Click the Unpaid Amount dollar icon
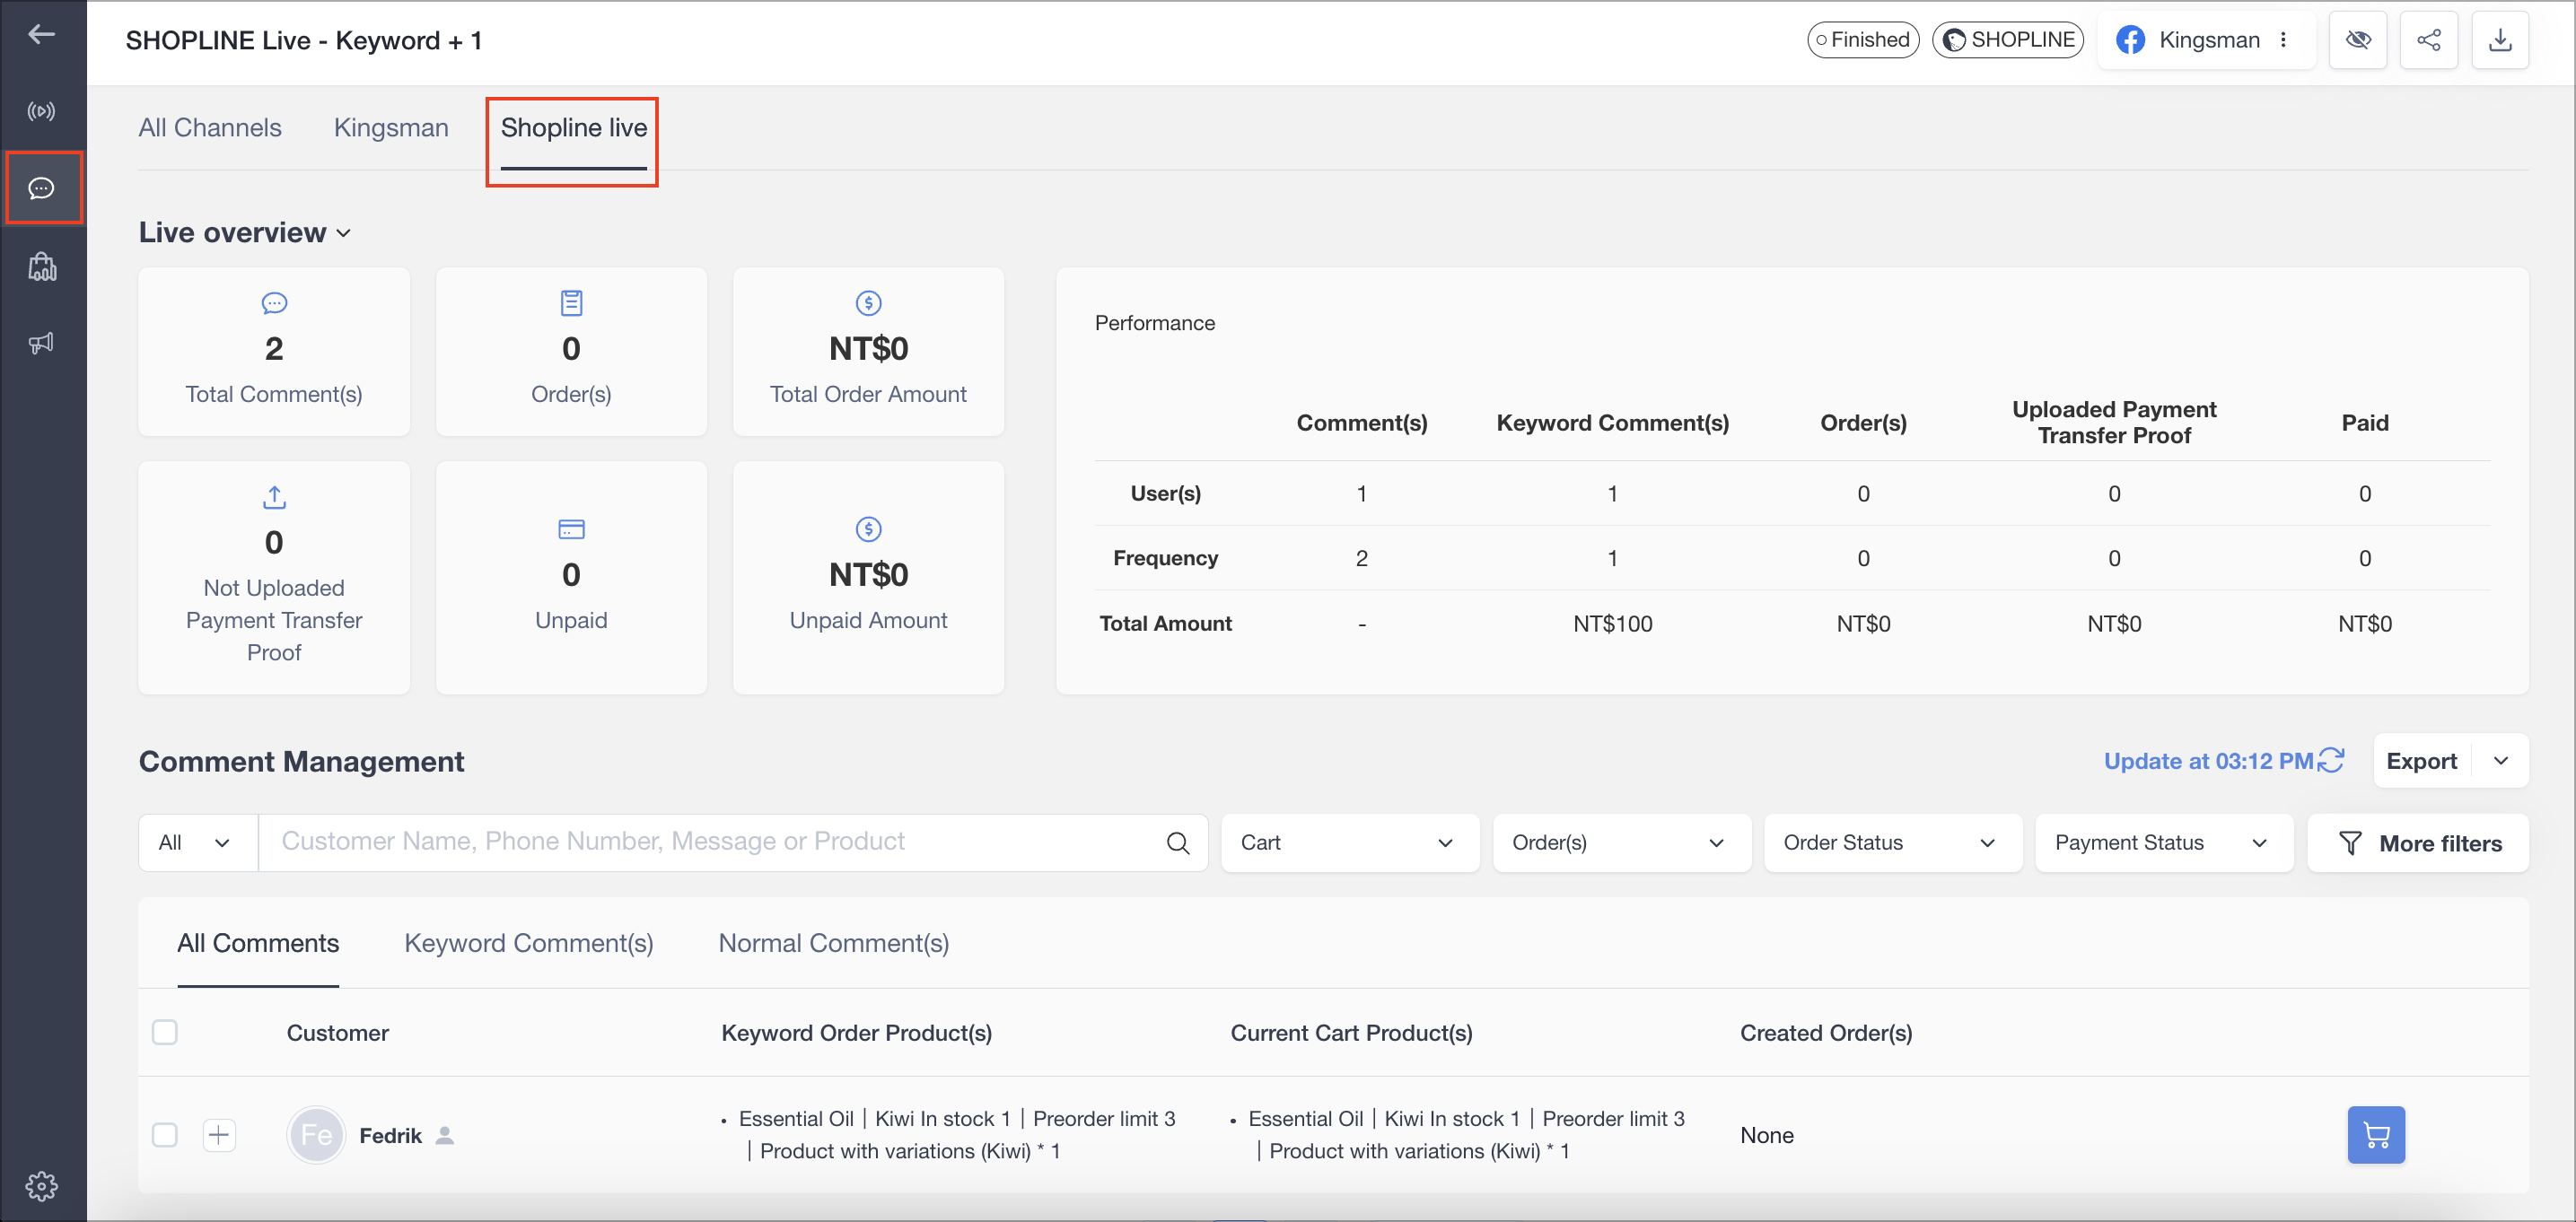This screenshot has height=1222, width=2576. tap(868, 529)
